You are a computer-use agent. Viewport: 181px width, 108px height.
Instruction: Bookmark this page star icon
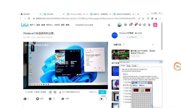click(x=143, y=19)
